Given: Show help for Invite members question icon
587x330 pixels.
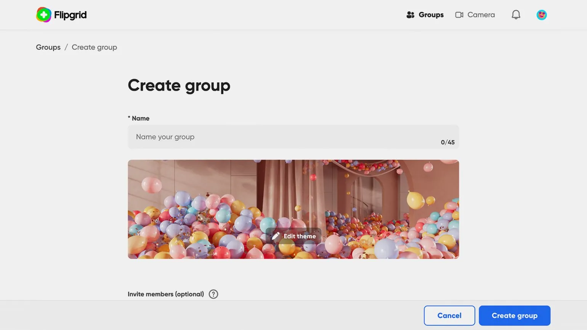Looking at the screenshot, I should 213,294.
